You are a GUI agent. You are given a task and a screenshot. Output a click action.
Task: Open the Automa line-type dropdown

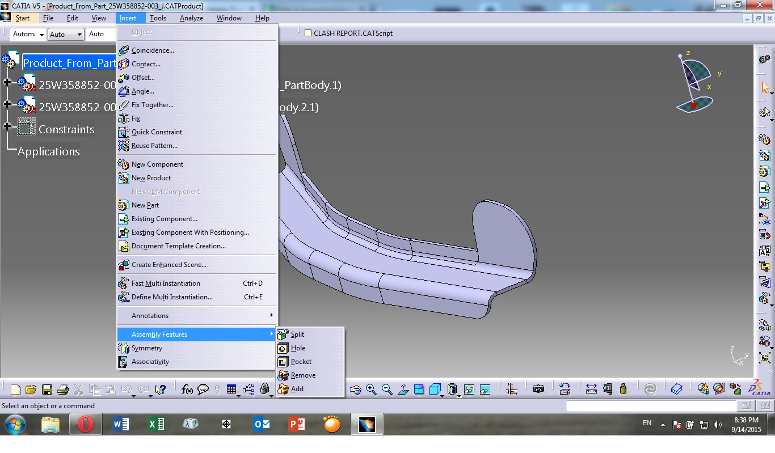42,35
